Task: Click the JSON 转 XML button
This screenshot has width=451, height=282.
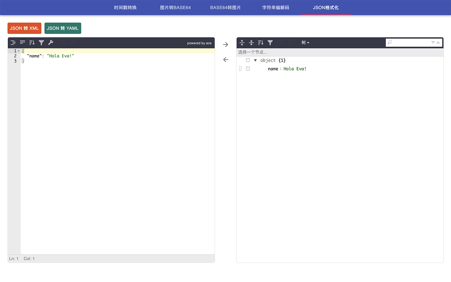Action: pos(24,28)
